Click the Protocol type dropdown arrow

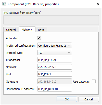69,52
